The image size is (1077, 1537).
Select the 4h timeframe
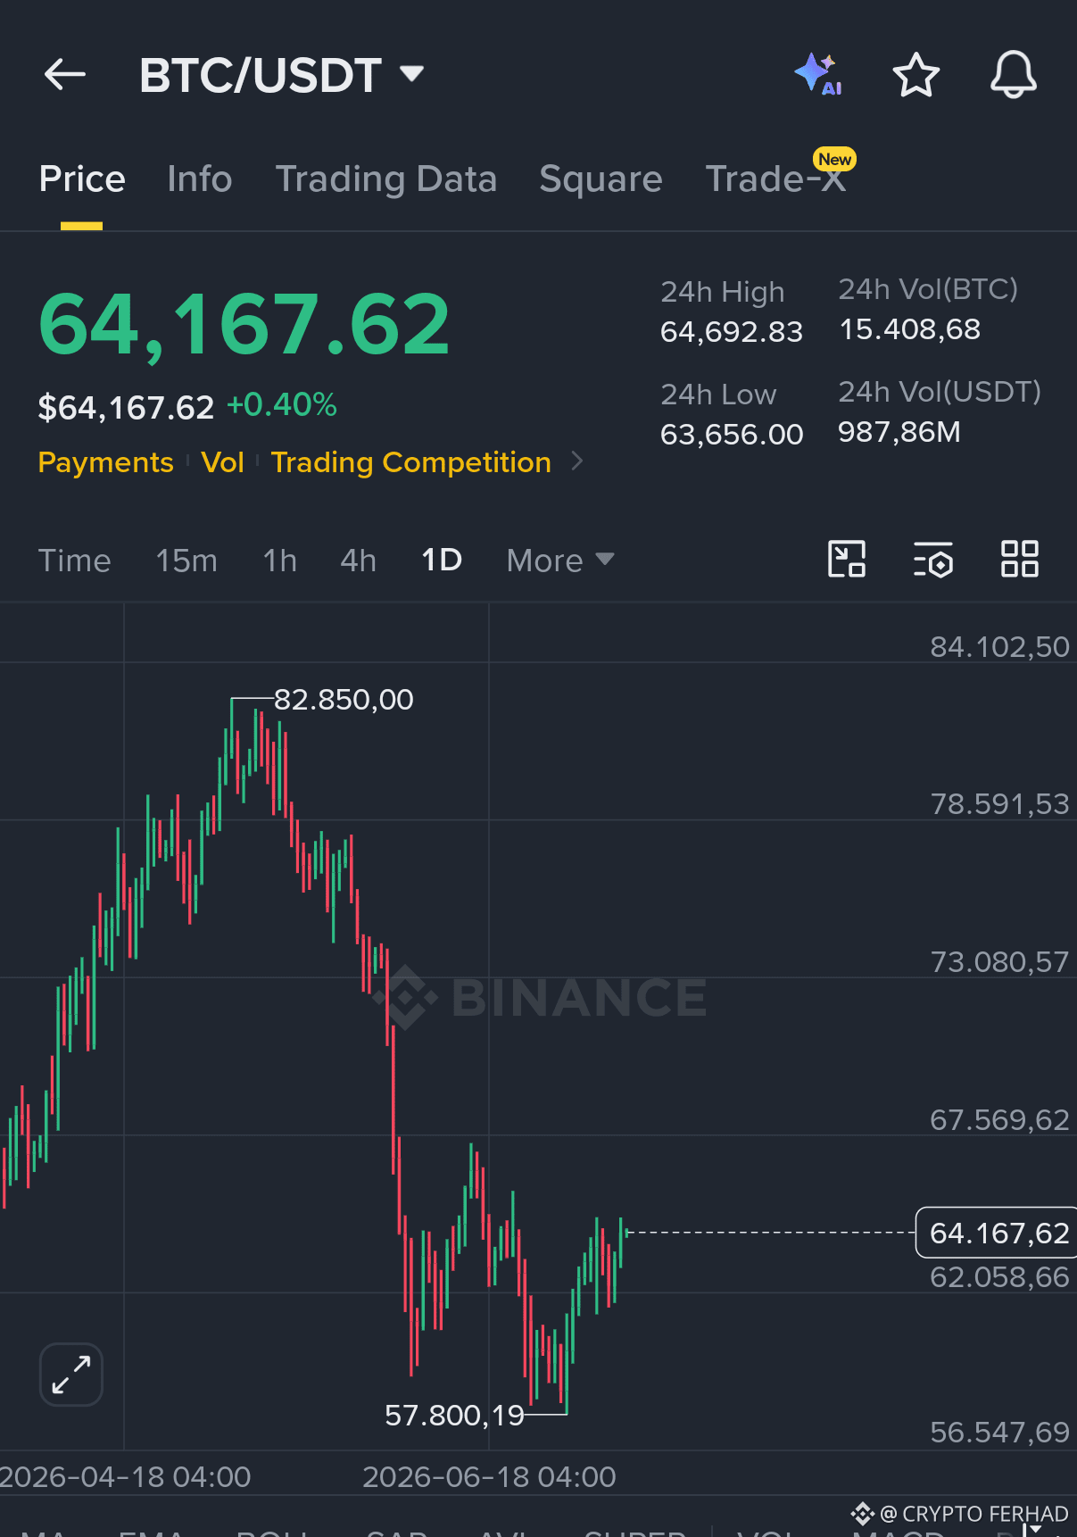[358, 561]
